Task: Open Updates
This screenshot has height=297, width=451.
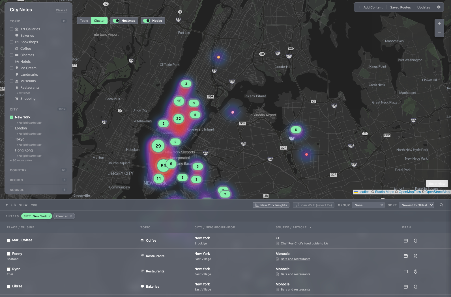Action: (424, 7)
